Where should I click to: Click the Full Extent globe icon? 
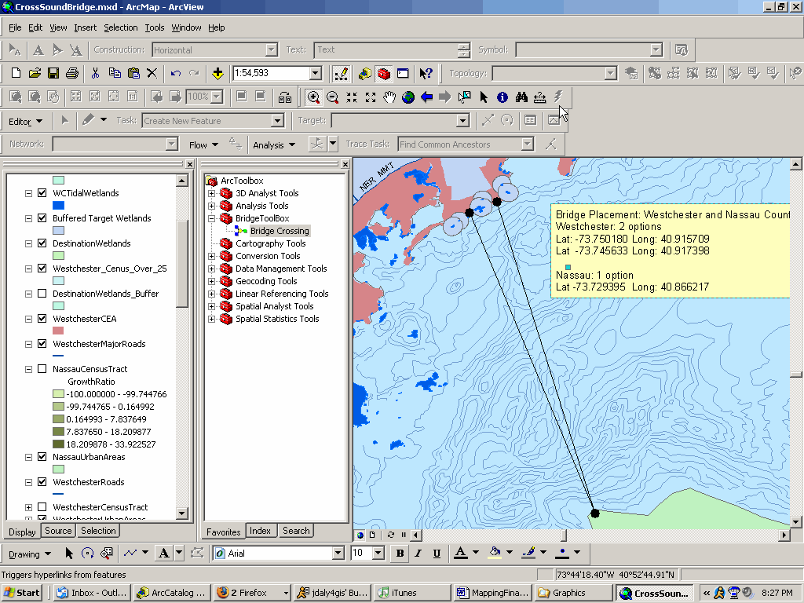tap(408, 97)
